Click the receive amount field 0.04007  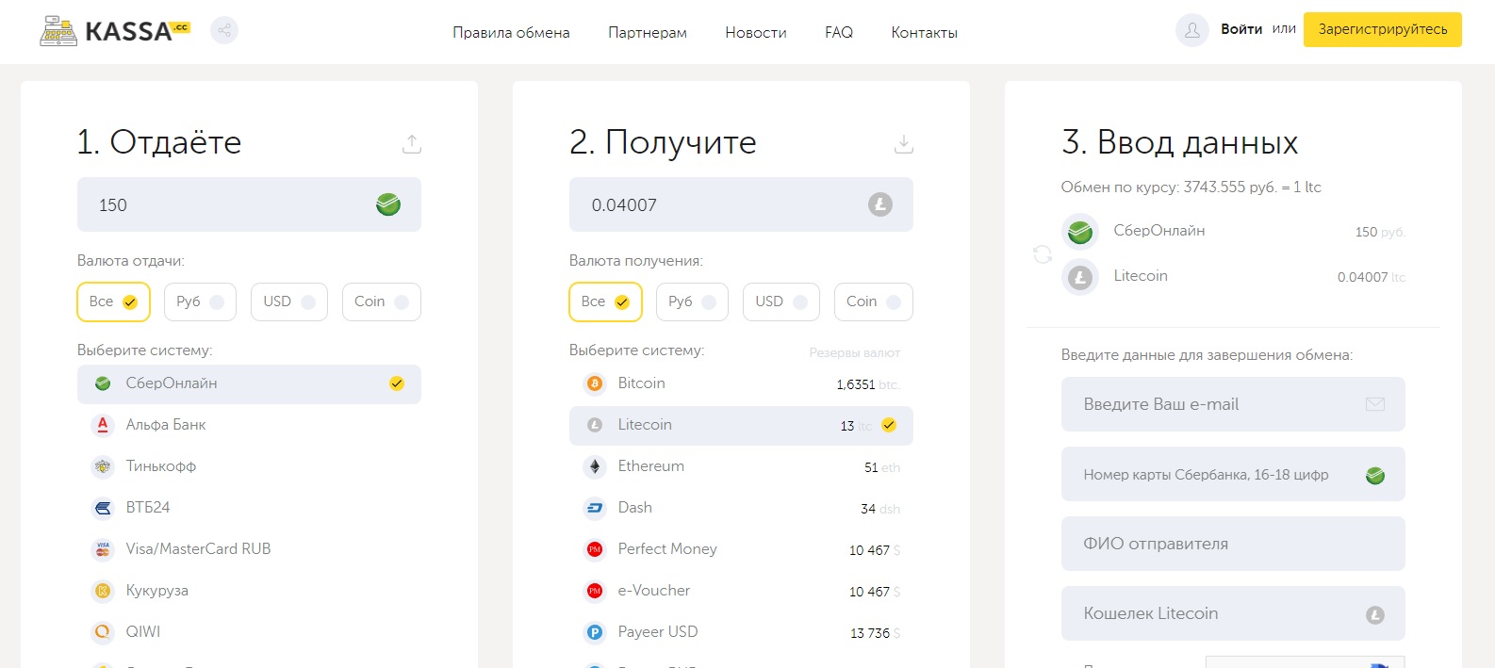(741, 204)
